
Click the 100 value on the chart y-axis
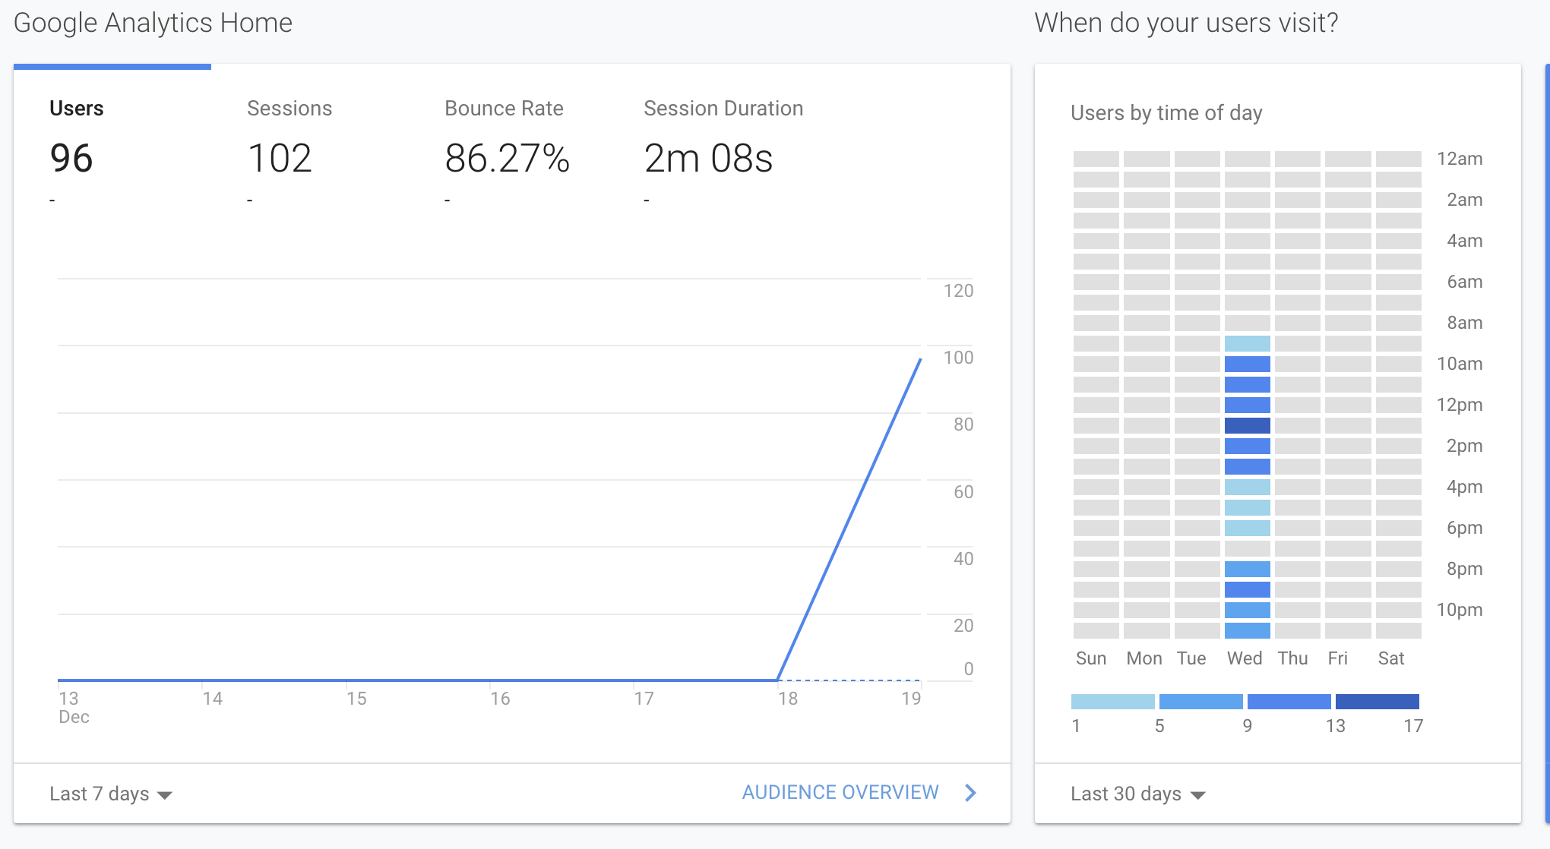point(958,358)
